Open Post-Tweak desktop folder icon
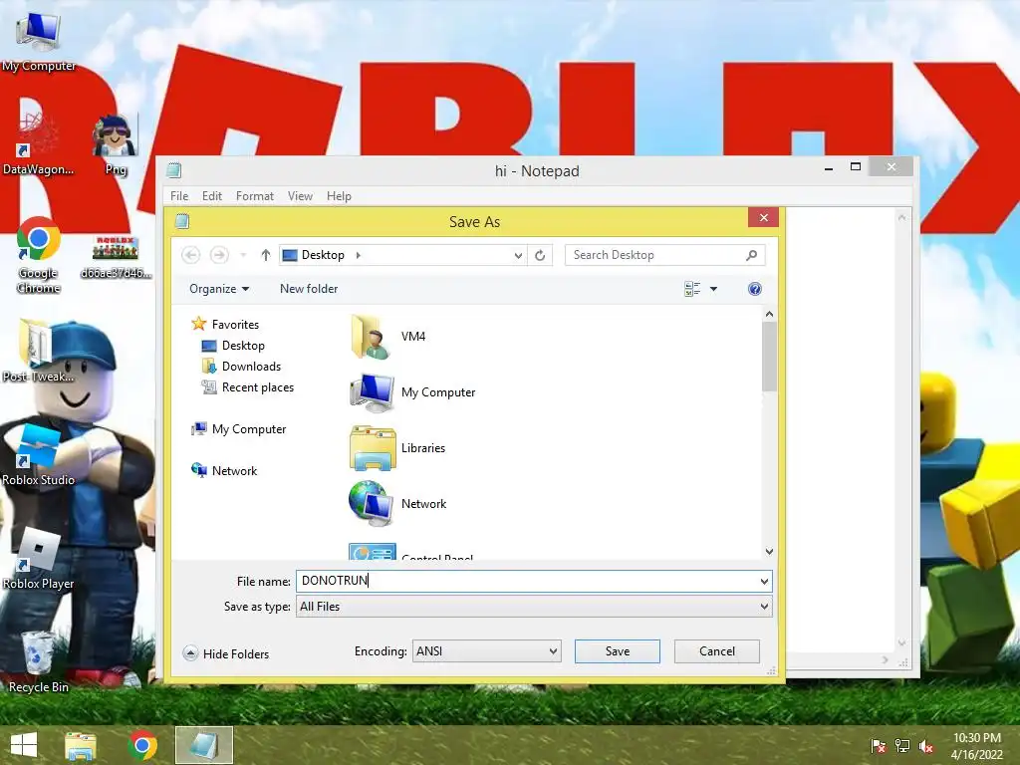 pos(37,351)
